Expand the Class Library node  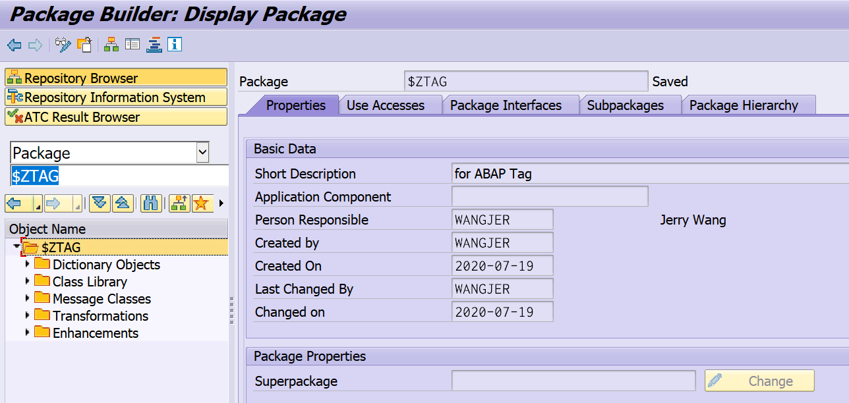point(27,281)
